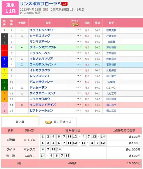Click the yellow frame 5 cell for イトカワサクラ
This screenshot has width=143, height=169.
pyautogui.click(x=4, y=70)
